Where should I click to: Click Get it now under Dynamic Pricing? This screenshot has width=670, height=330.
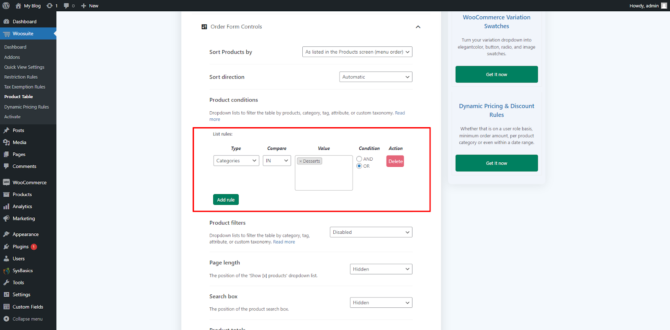tap(497, 163)
